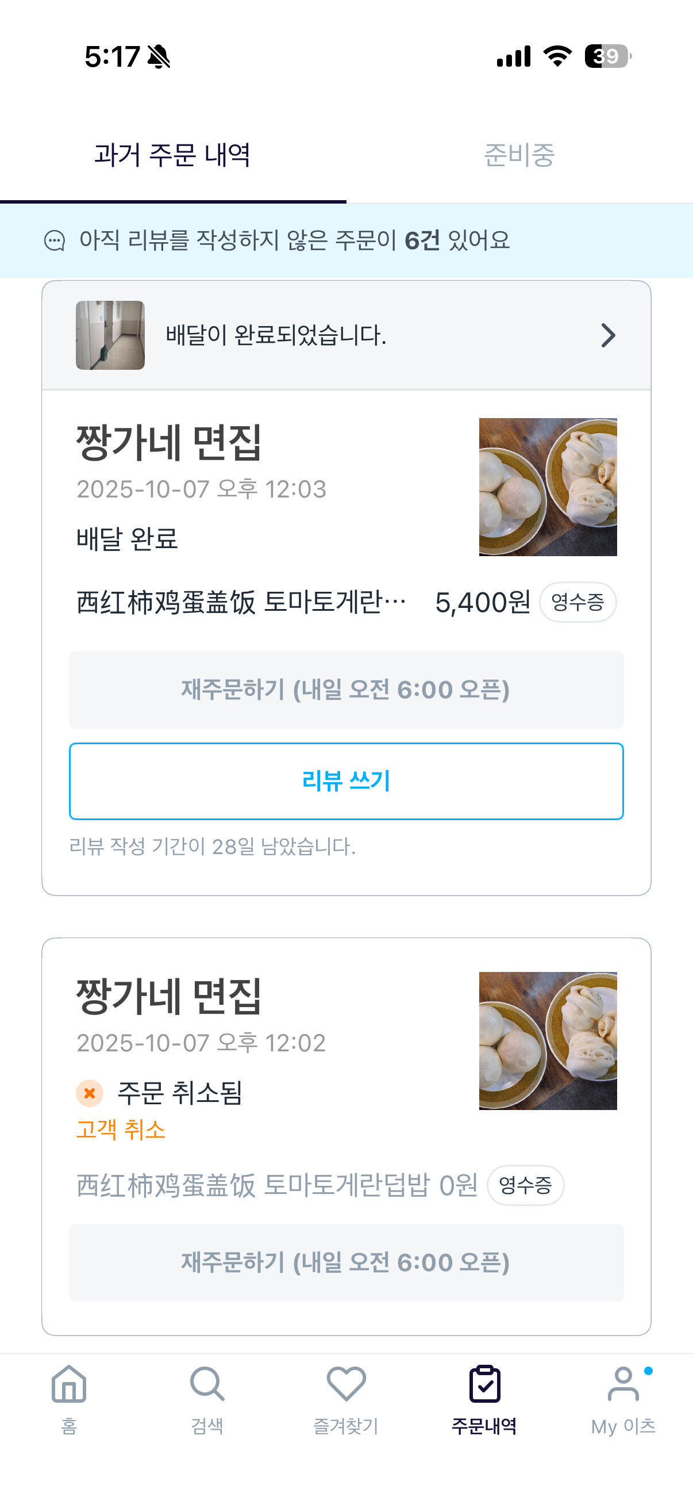Switch to the 준비중 tab
This screenshot has height=1508, width=693.
[519, 155]
